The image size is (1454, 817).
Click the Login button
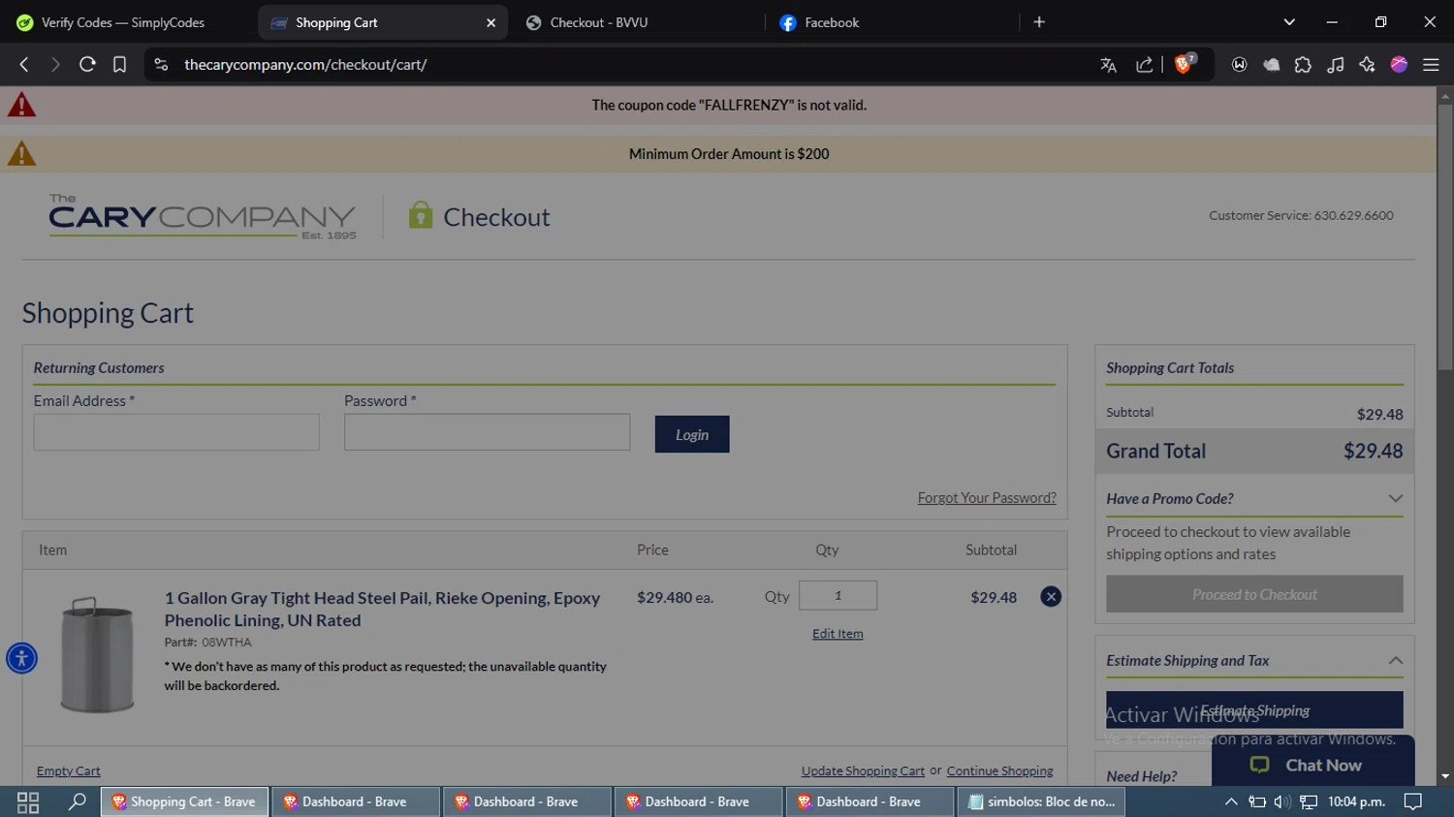pos(692,434)
